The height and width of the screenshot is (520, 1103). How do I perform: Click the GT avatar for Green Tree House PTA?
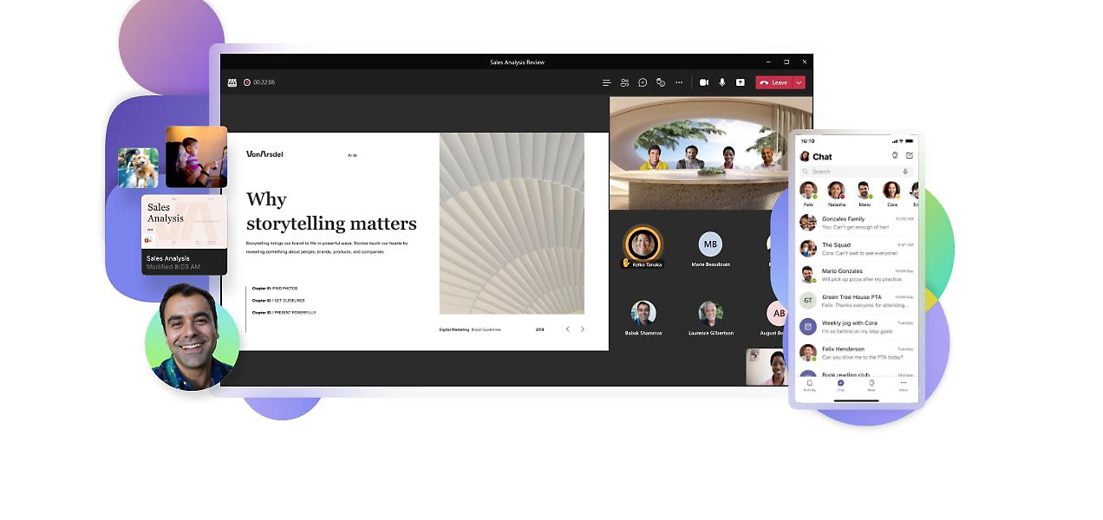tap(808, 301)
